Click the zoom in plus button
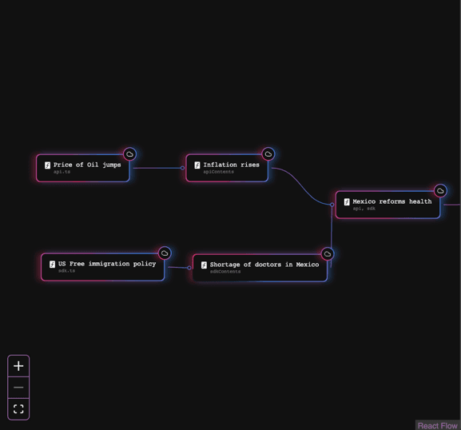 (x=18, y=366)
